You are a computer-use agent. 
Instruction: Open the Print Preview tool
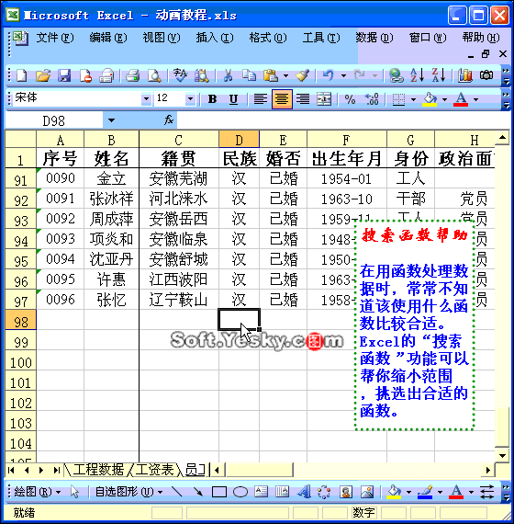coord(154,75)
